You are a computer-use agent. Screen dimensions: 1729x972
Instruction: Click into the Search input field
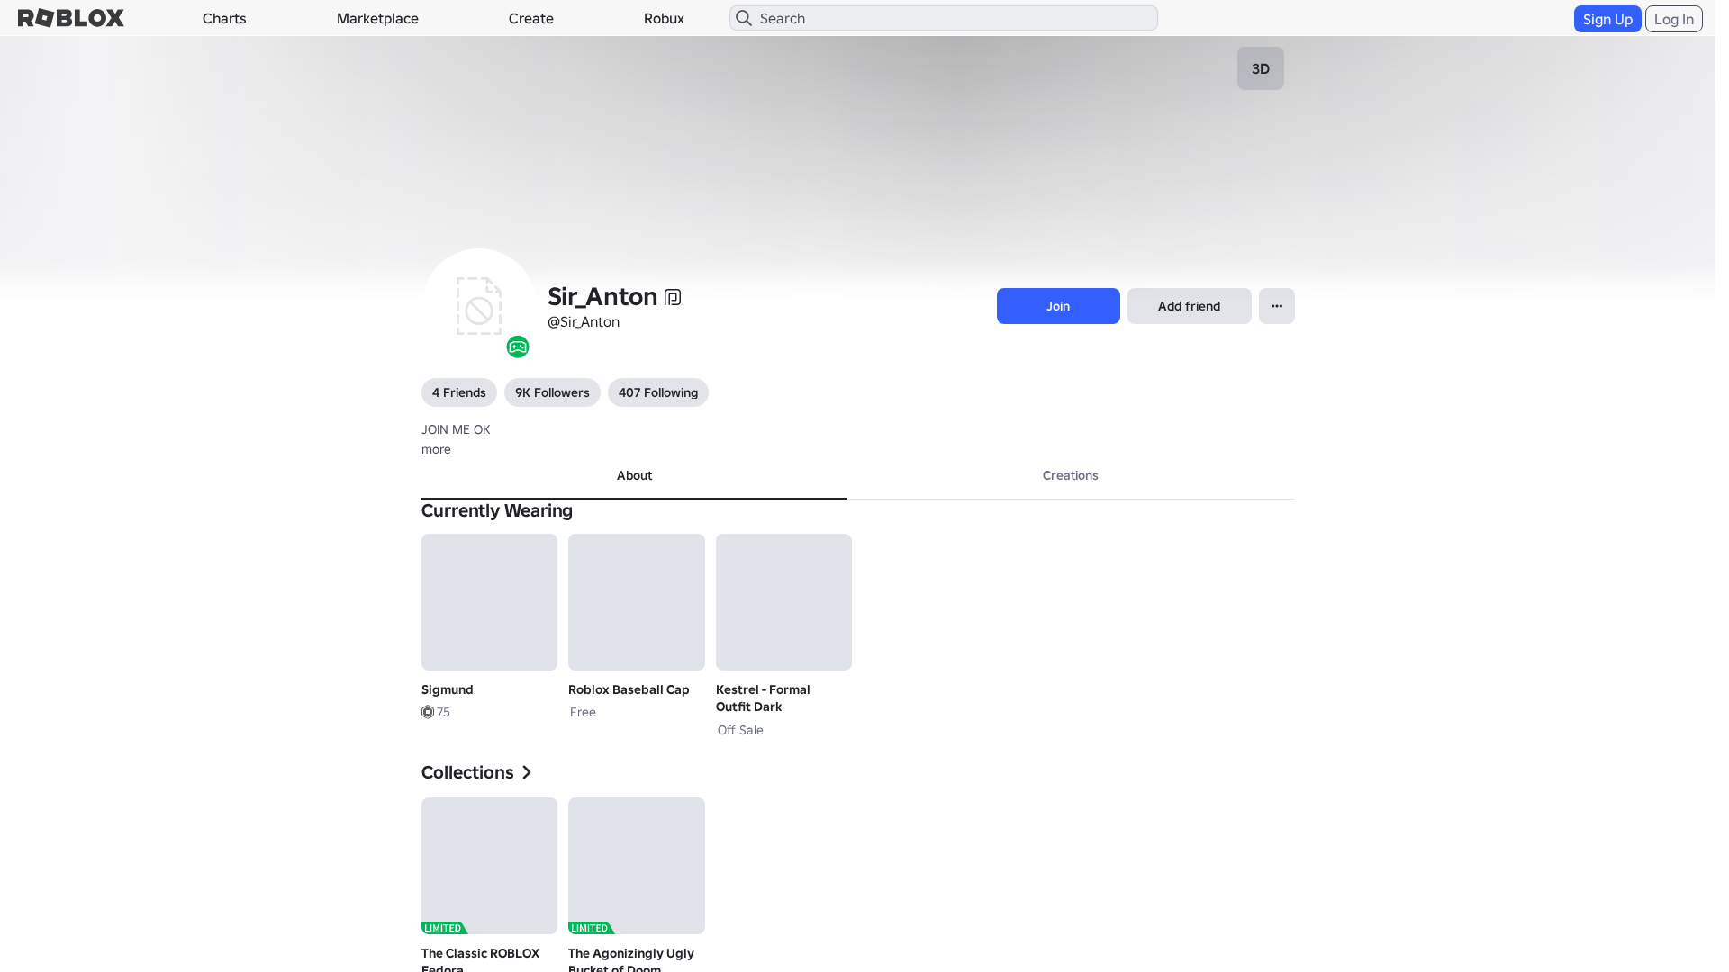pyautogui.click(x=944, y=18)
